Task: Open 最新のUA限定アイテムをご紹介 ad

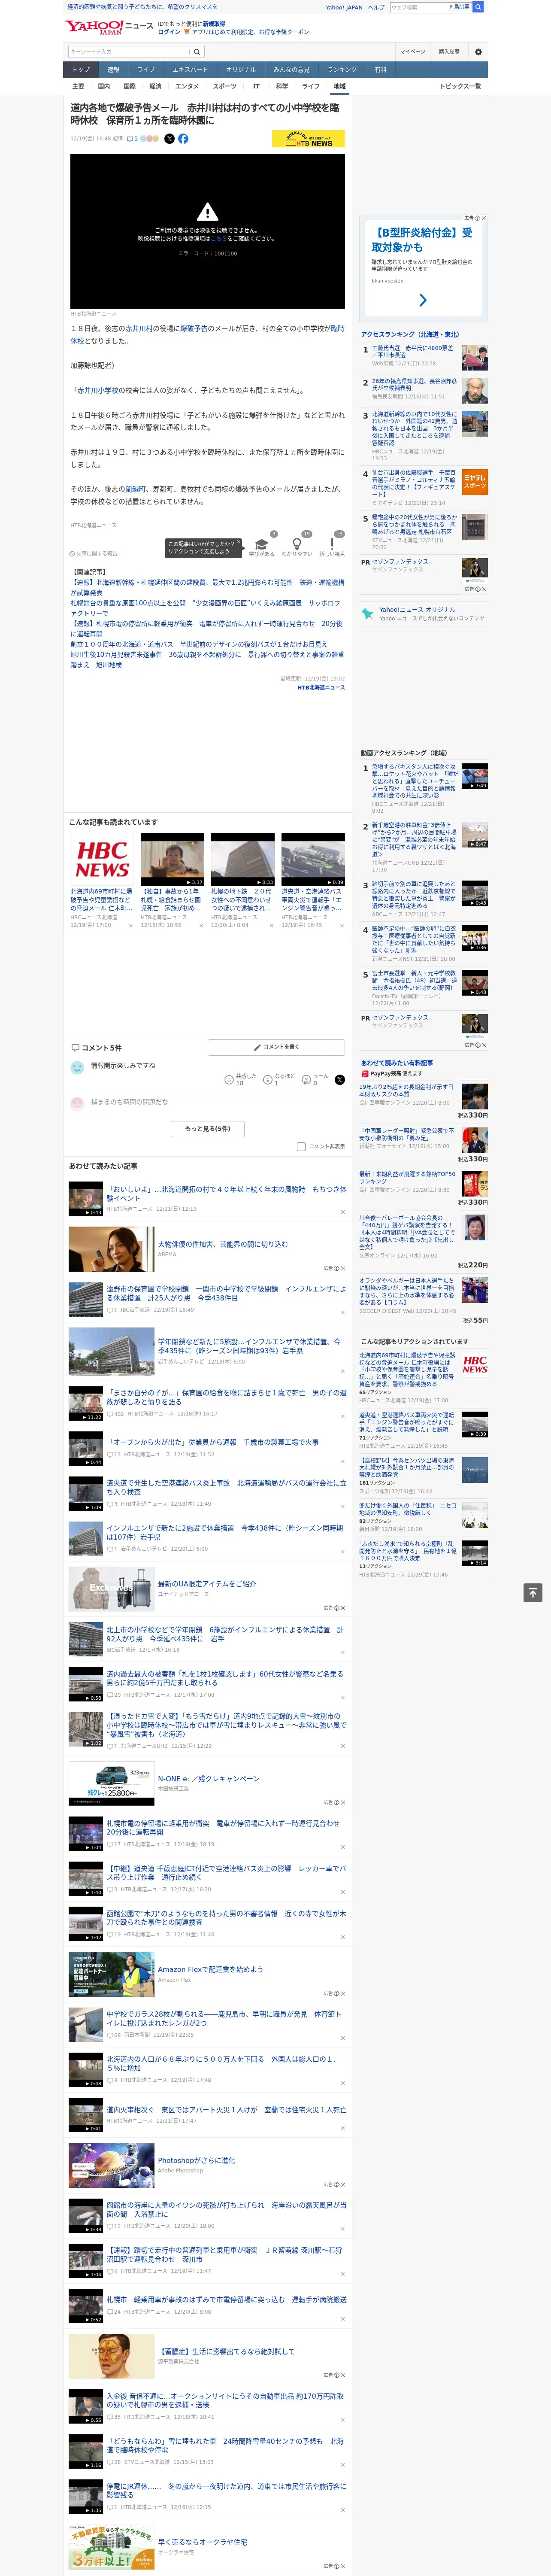Action: [x=206, y=1583]
